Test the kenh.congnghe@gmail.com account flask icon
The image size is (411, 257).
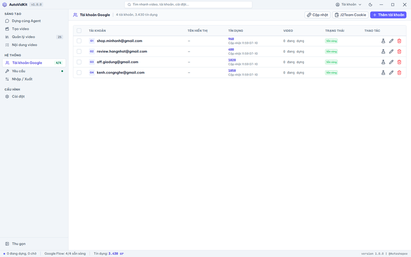tap(383, 72)
